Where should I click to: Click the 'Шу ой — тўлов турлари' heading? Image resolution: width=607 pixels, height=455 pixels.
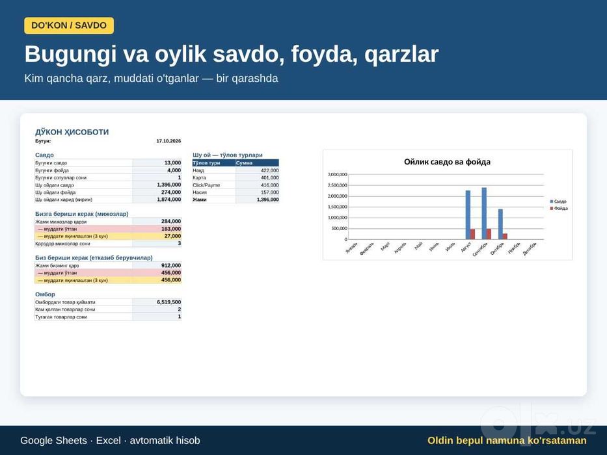[228, 155]
